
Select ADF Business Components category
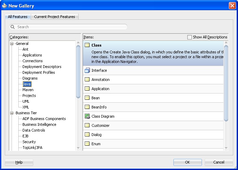click(x=44, y=119)
